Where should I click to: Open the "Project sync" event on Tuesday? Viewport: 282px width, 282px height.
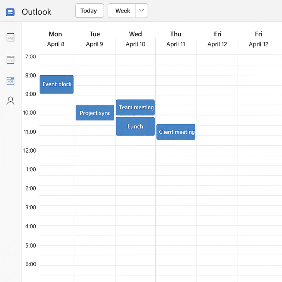pyautogui.click(x=95, y=113)
